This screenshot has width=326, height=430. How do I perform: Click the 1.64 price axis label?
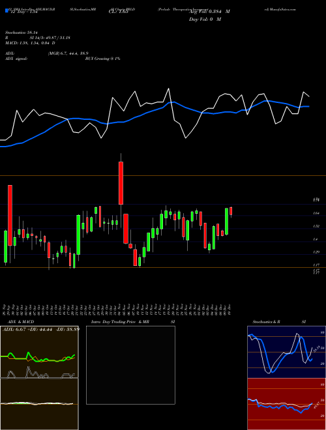click(x=316, y=213)
